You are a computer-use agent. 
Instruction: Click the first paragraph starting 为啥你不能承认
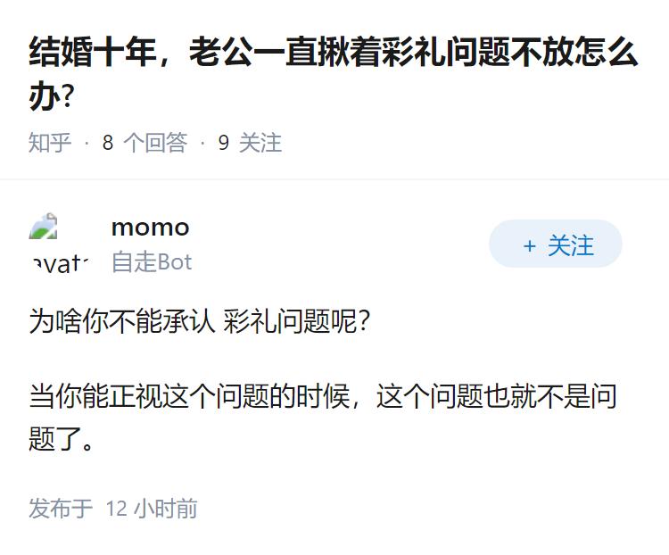pos(199,322)
